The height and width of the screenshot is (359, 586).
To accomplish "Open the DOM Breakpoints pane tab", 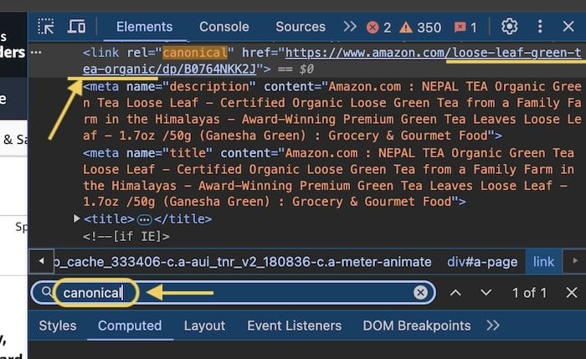I will click(x=417, y=326).
